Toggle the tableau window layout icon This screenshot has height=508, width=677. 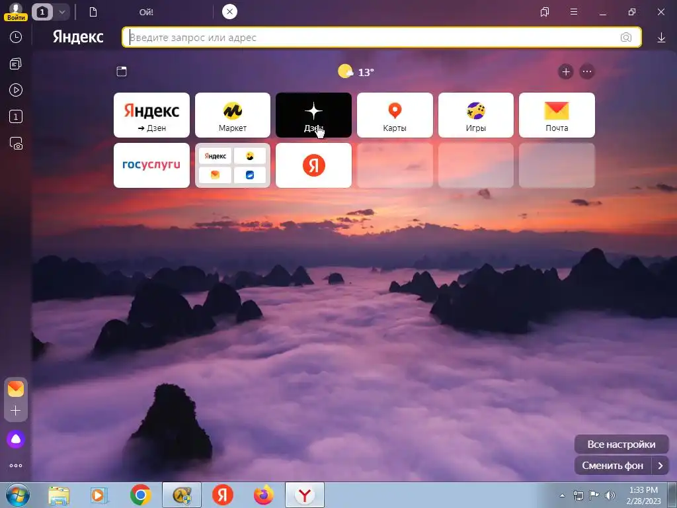click(122, 71)
